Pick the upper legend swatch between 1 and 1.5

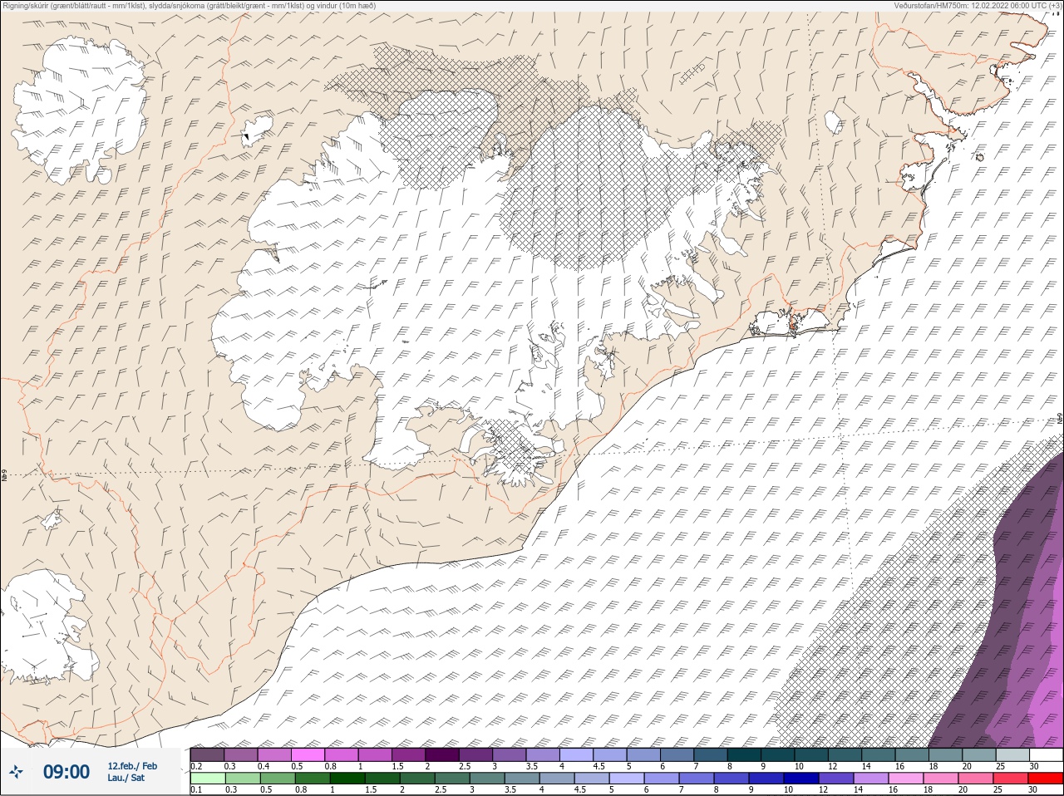click(375, 754)
